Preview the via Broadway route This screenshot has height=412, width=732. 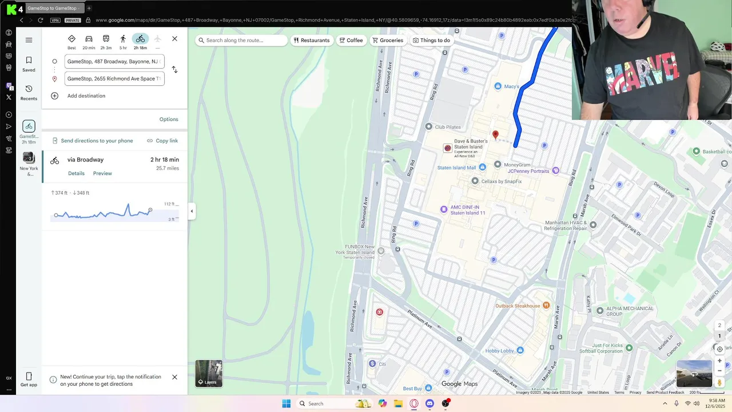[x=102, y=173]
